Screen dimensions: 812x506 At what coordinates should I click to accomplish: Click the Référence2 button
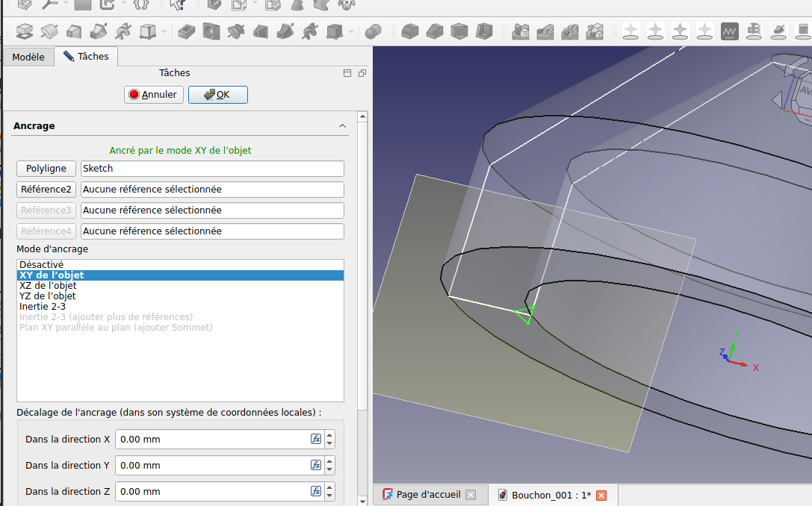click(46, 190)
